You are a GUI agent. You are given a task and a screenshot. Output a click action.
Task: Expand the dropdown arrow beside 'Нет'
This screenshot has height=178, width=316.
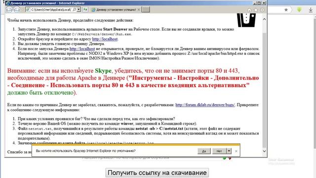pyautogui.click(x=229, y=151)
